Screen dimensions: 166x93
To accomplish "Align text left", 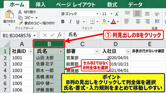I will tap(127, 21).
